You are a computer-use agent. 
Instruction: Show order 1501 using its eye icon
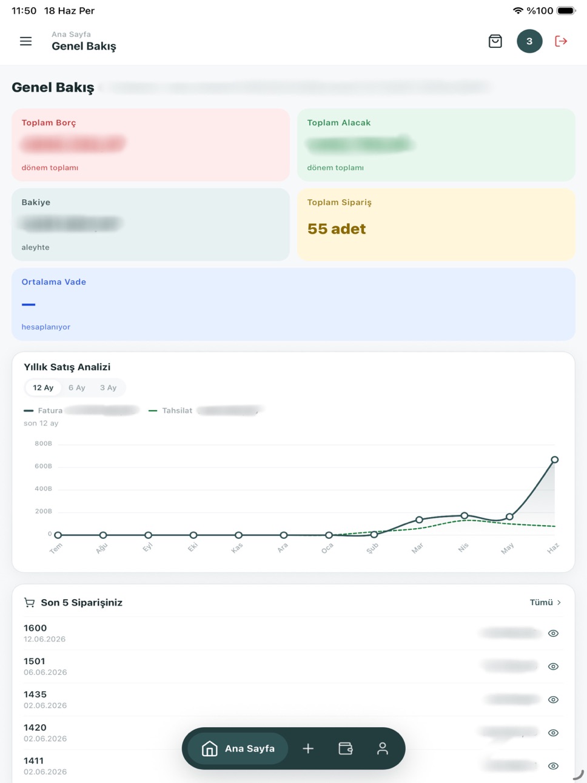pyautogui.click(x=553, y=666)
